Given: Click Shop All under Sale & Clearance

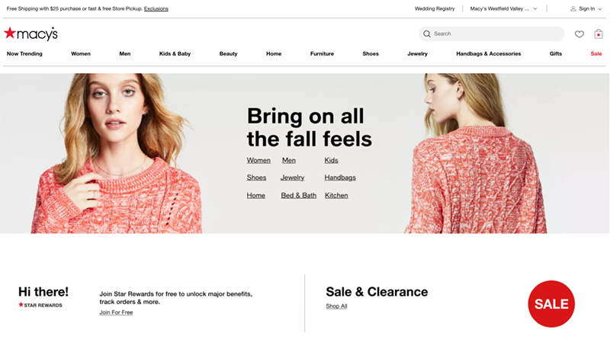Looking at the screenshot, I should pyautogui.click(x=336, y=306).
